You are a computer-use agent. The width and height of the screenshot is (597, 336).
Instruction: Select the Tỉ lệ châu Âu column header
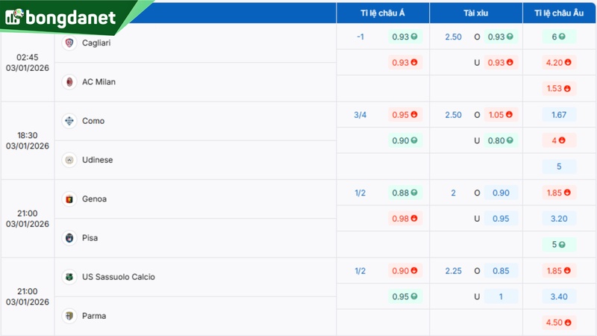pos(559,13)
